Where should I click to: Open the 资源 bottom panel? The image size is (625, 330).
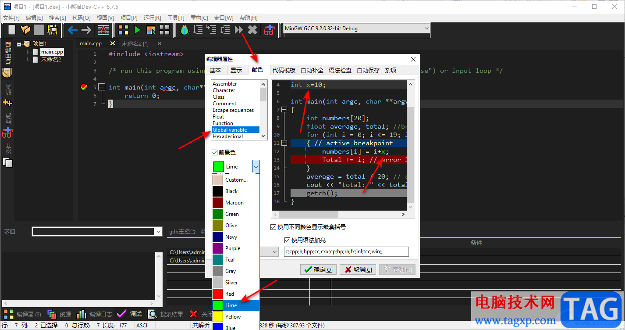(x=59, y=314)
